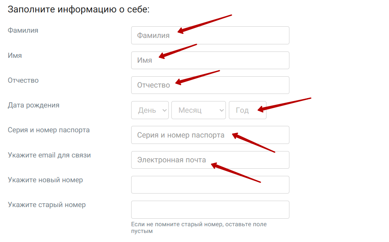Click the Фамилия label text
Screen dimensions: 389x242
(x=23, y=30)
